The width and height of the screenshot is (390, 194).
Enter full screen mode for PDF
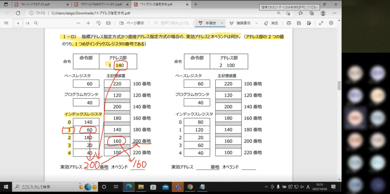(x=321, y=23)
